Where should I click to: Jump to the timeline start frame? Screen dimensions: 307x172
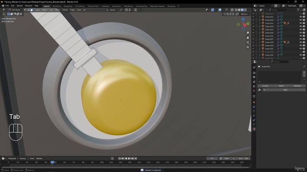(x=119, y=159)
